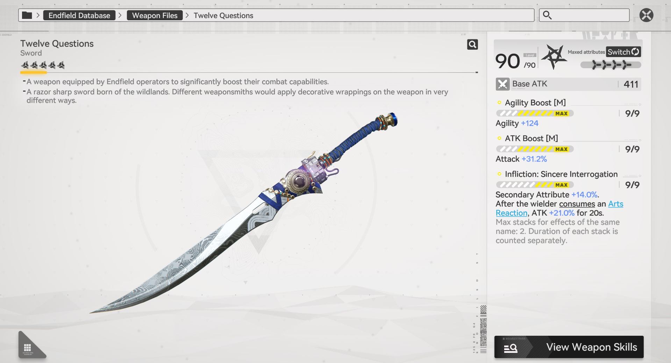Go to Endfield Database breadcrumb
The height and width of the screenshot is (363, 671).
(x=79, y=15)
